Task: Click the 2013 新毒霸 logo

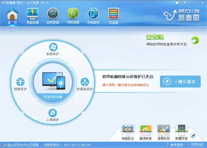Action: [182, 15]
